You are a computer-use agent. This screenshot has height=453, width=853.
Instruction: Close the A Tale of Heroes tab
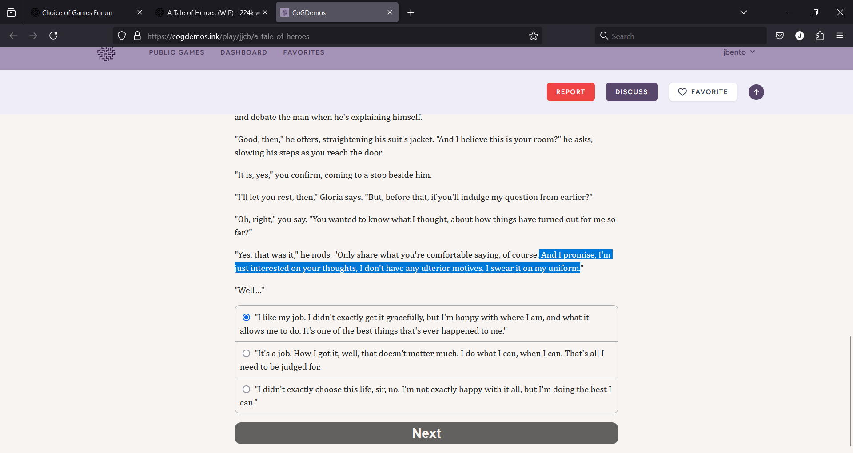coord(265,12)
